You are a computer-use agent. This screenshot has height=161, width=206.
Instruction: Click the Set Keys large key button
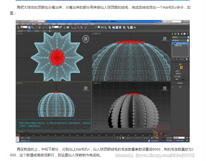coord(163,139)
